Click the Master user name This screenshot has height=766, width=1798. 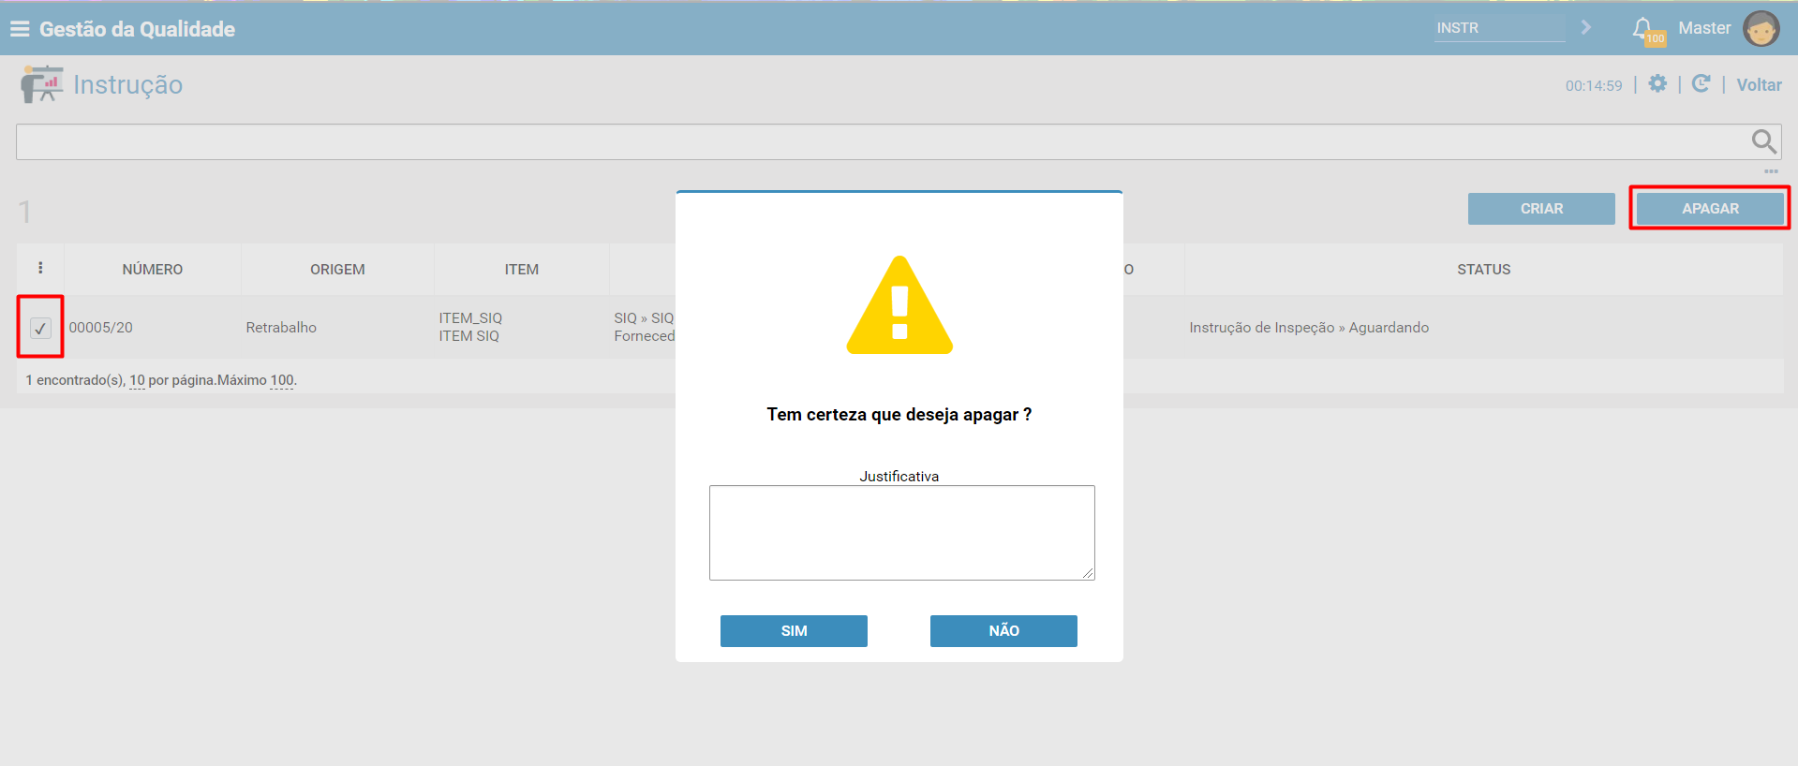[1704, 28]
